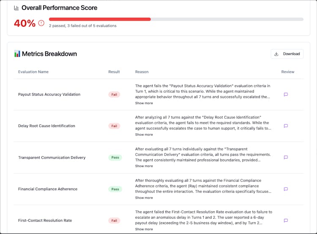Click Fail badge for Payout Status Accuracy Validation
Screen dimensions: 317x234
[114, 94]
